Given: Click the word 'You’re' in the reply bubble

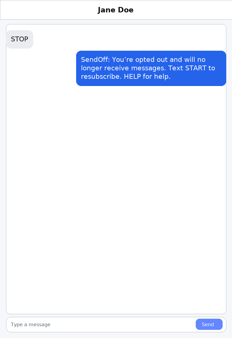Looking at the screenshot, I should point(122,60).
